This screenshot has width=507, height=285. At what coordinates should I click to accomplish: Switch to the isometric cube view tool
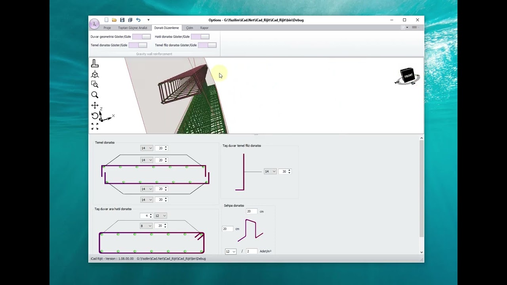click(x=95, y=74)
